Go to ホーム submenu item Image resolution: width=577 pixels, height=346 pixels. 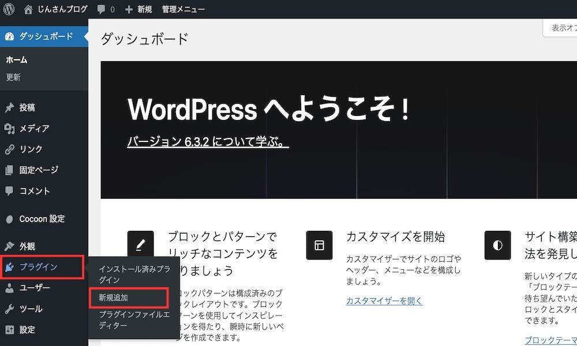tap(17, 59)
